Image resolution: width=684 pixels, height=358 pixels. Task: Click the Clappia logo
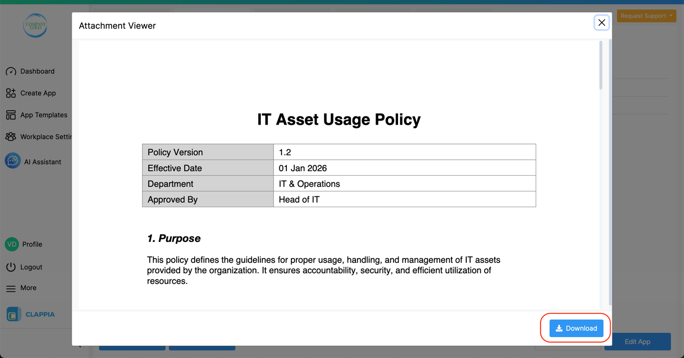[x=31, y=314]
